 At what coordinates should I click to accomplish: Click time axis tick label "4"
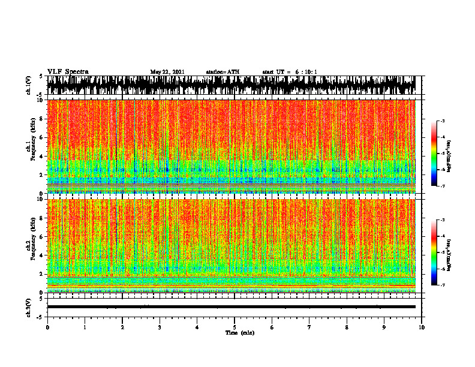tap(197, 327)
